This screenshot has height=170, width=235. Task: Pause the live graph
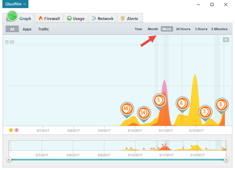[x=226, y=40]
